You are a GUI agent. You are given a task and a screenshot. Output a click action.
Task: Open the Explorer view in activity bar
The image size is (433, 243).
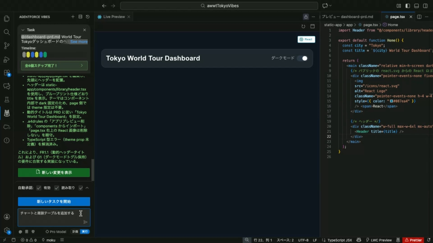tap(6, 18)
